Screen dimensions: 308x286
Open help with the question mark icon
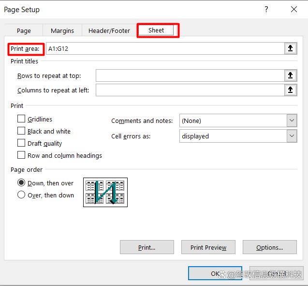click(266, 9)
